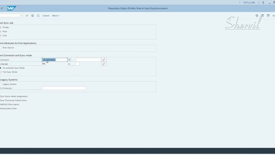Screen dimensions: 275x155
Task: Click toolbar window icon left of rightmost one
Action: (263, 15)
